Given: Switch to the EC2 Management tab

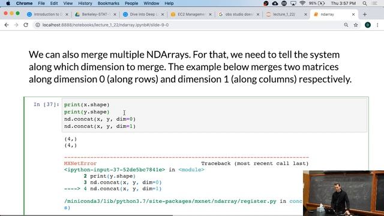Looking at the screenshot, I should tap(191, 14).
